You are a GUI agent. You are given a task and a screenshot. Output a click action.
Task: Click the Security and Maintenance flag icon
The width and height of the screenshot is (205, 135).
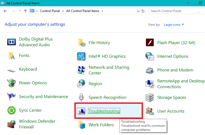(x=12, y=97)
